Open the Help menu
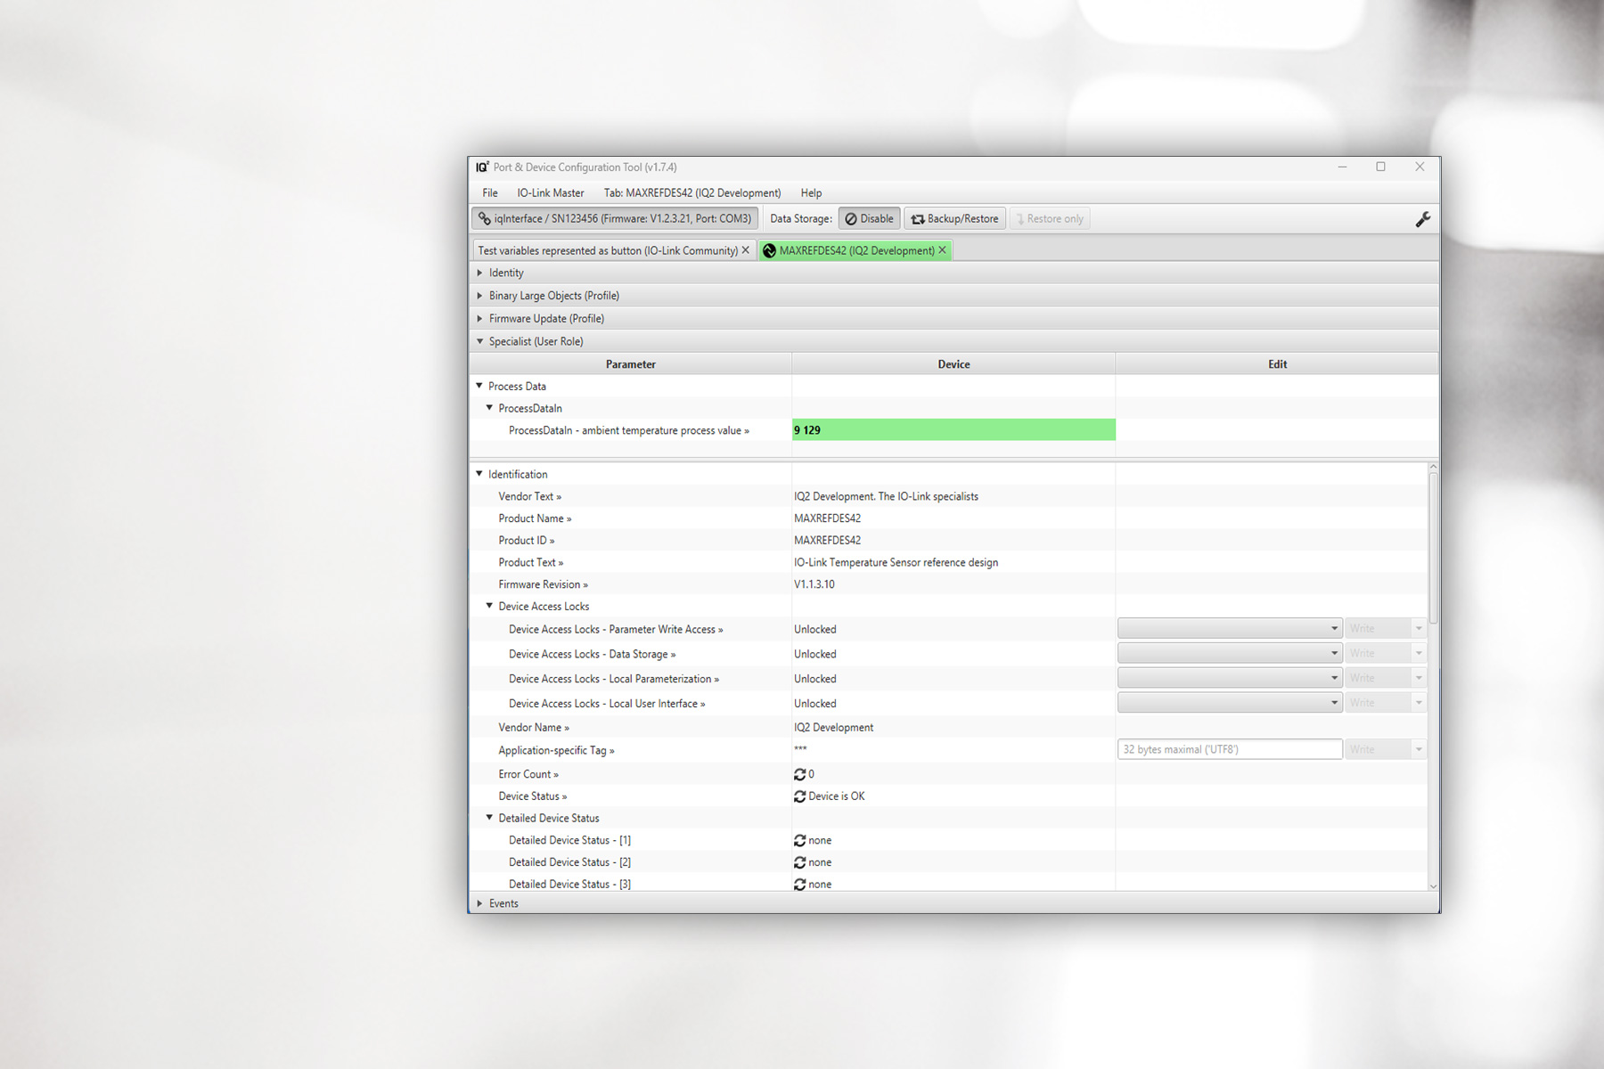1604x1069 pixels. pos(811,192)
